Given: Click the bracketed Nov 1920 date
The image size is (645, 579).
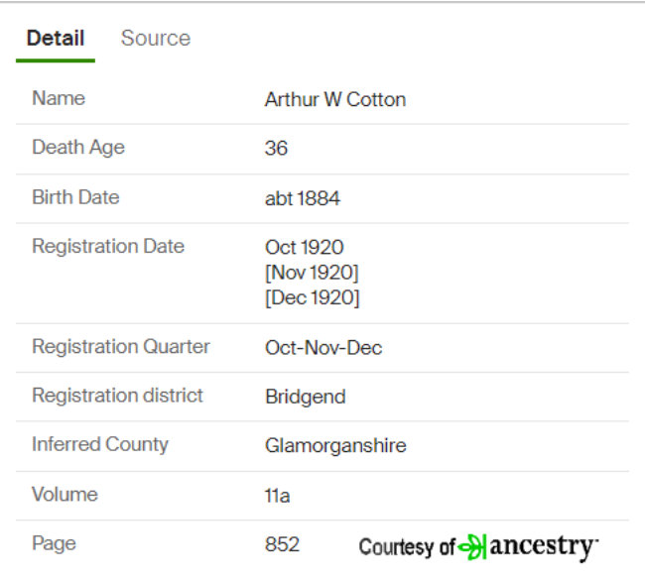Looking at the screenshot, I should point(312,273).
